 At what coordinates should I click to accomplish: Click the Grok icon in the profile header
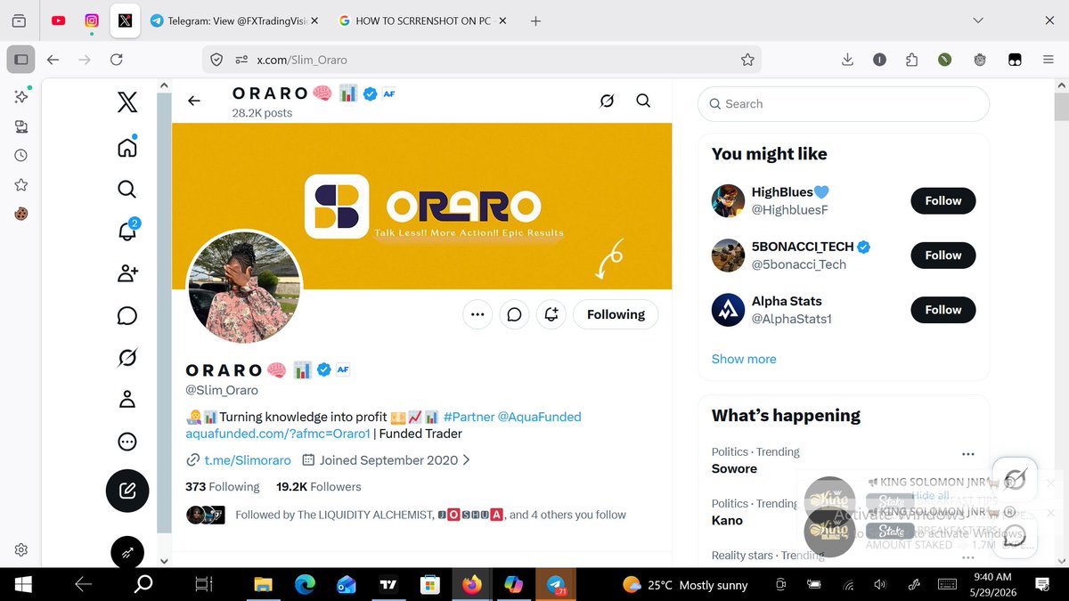(x=607, y=101)
